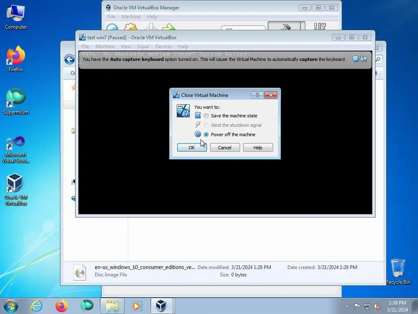This screenshot has height=314, width=418.
Task: Dismiss the Auto capture keyboard notification
Action: [356, 59]
